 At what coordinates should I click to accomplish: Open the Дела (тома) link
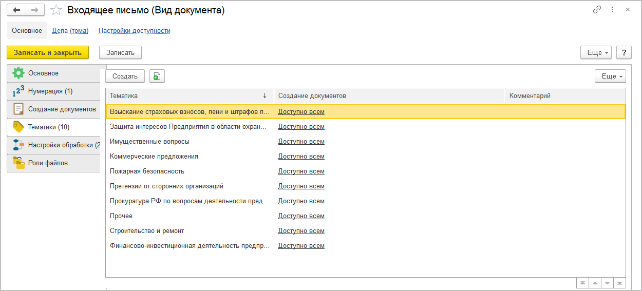coord(70,31)
